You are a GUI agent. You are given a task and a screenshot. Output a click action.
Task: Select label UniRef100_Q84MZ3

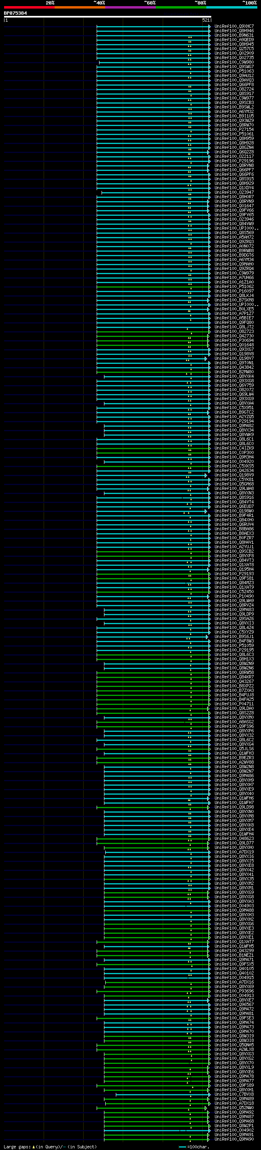(234, 583)
